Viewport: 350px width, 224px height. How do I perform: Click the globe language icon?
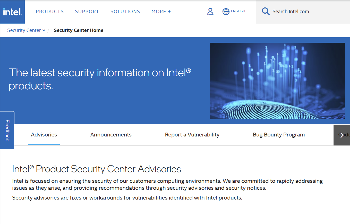coord(226,11)
